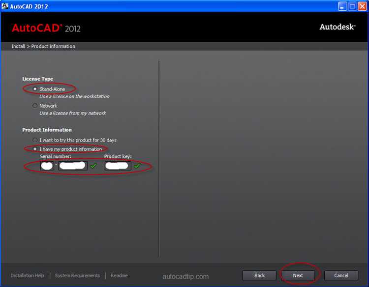Close the AutoCAD 2012 installer window
This screenshot has width=369, height=287.
click(362, 6)
